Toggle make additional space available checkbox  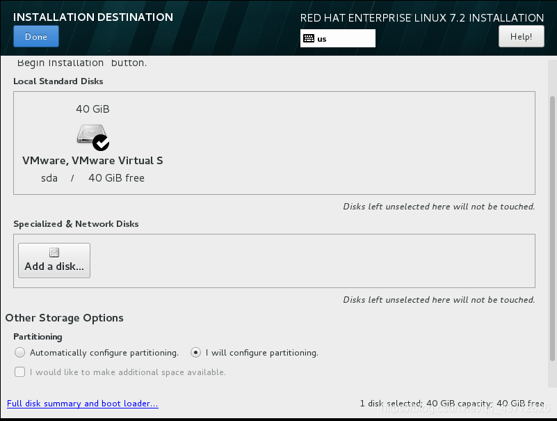[20, 372]
